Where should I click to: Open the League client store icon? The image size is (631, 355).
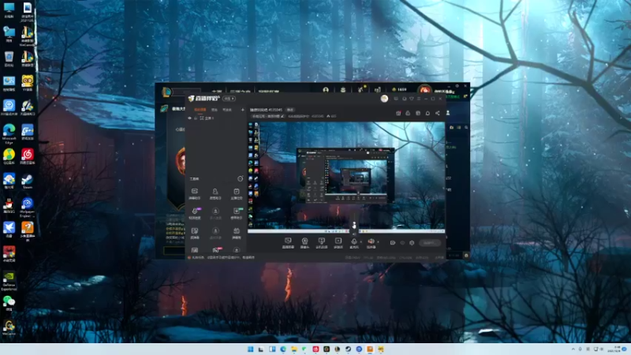(377, 90)
